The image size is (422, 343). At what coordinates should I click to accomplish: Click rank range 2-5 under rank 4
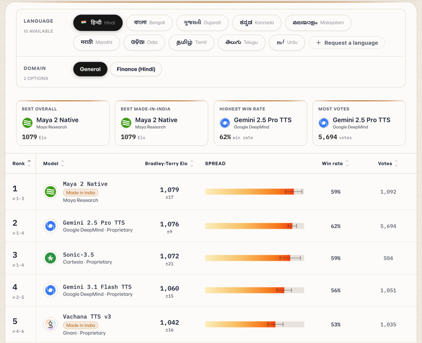coord(18,297)
